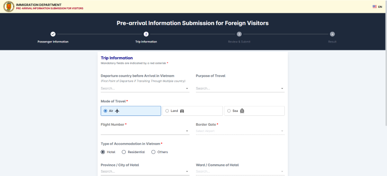
Task: Click the IMMIGRATION DEPARTMENT header title
Action: [39, 5]
